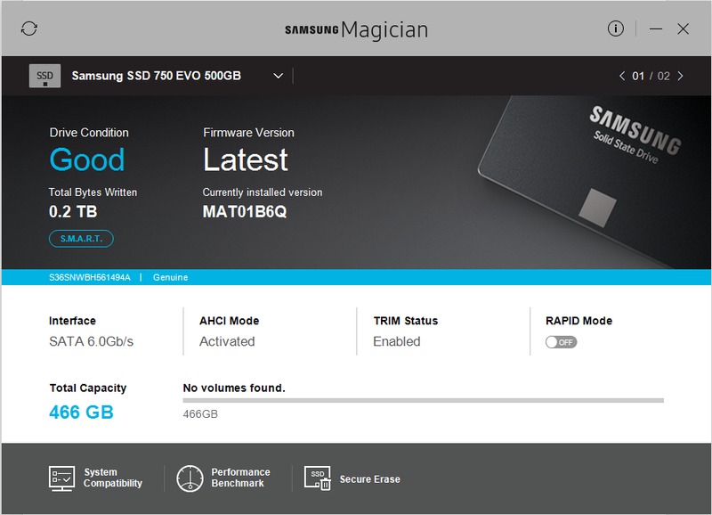Click the SSD drive icon
Image resolution: width=712 pixels, height=515 pixels.
[44, 77]
